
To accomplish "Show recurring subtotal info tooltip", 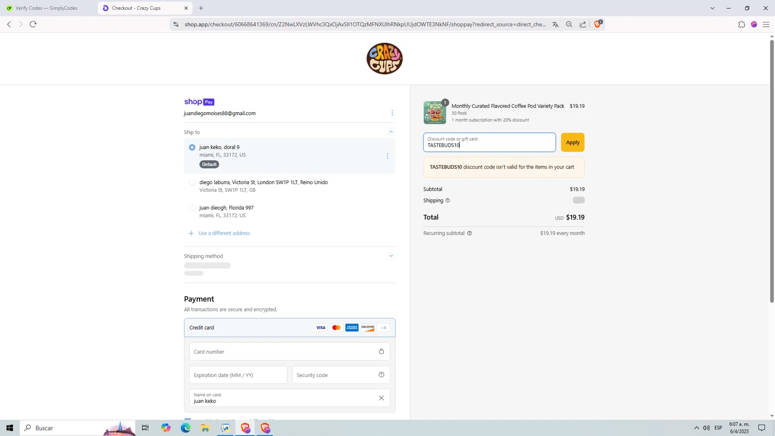I will click(470, 233).
